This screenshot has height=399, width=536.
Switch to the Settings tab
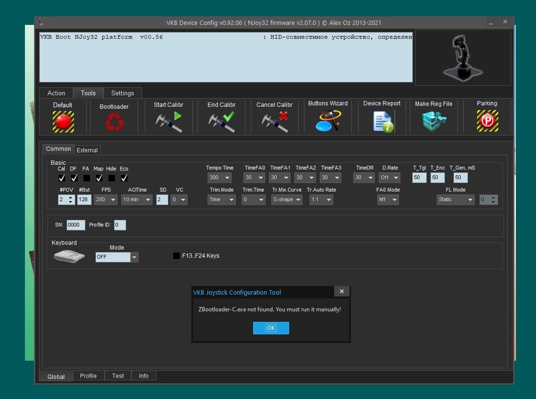122,93
